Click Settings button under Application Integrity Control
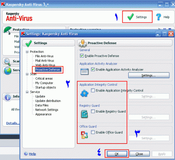Screen dimensions: 175x160 point(149,96)
